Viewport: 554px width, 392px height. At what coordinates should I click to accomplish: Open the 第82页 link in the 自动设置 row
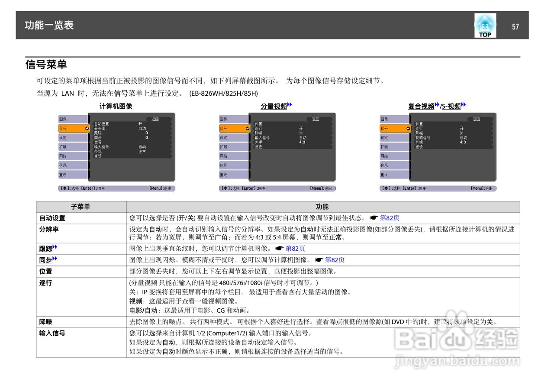click(390, 218)
